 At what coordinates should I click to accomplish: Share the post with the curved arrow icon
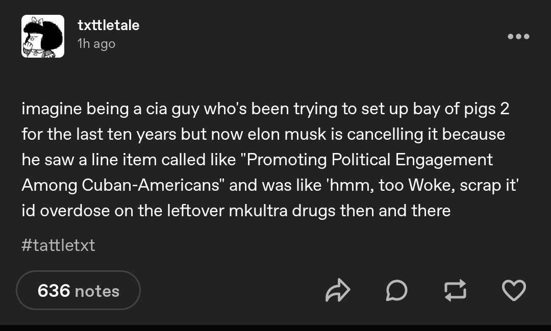338,290
